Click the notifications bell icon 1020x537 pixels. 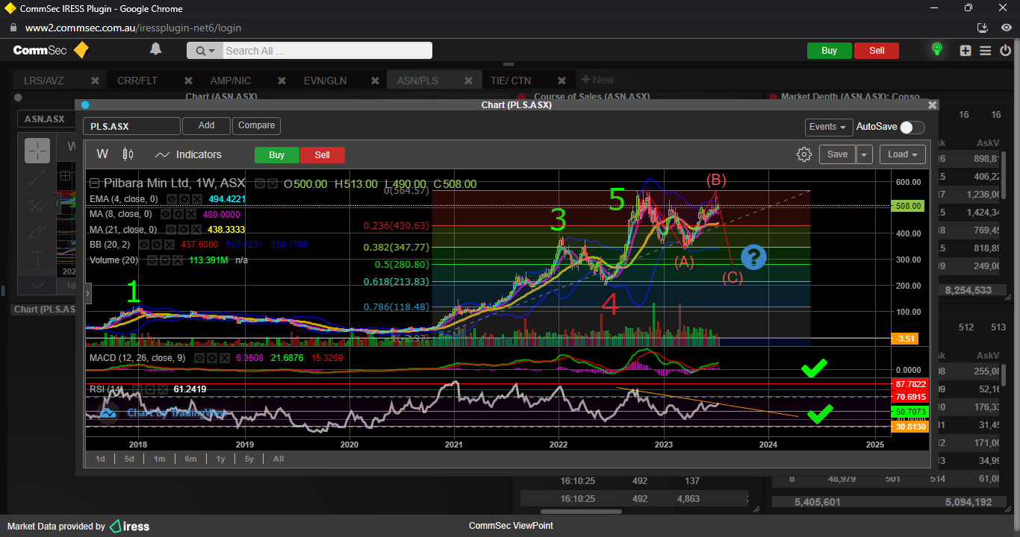click(x=155, y=49)
